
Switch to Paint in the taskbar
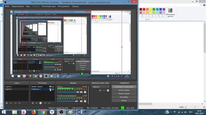coord(71,112)
